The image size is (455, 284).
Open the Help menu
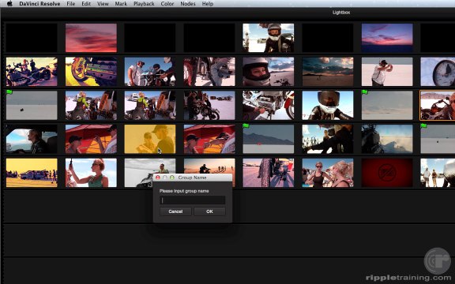coord(208,4)
